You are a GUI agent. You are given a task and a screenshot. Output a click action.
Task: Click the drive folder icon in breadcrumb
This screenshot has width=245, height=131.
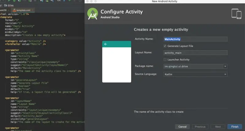(6, 5)
